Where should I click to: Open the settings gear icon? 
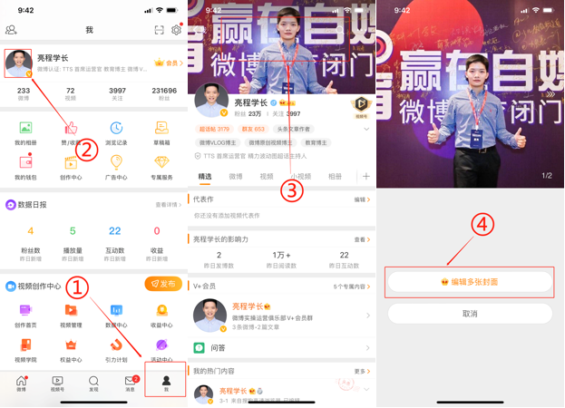176,30
